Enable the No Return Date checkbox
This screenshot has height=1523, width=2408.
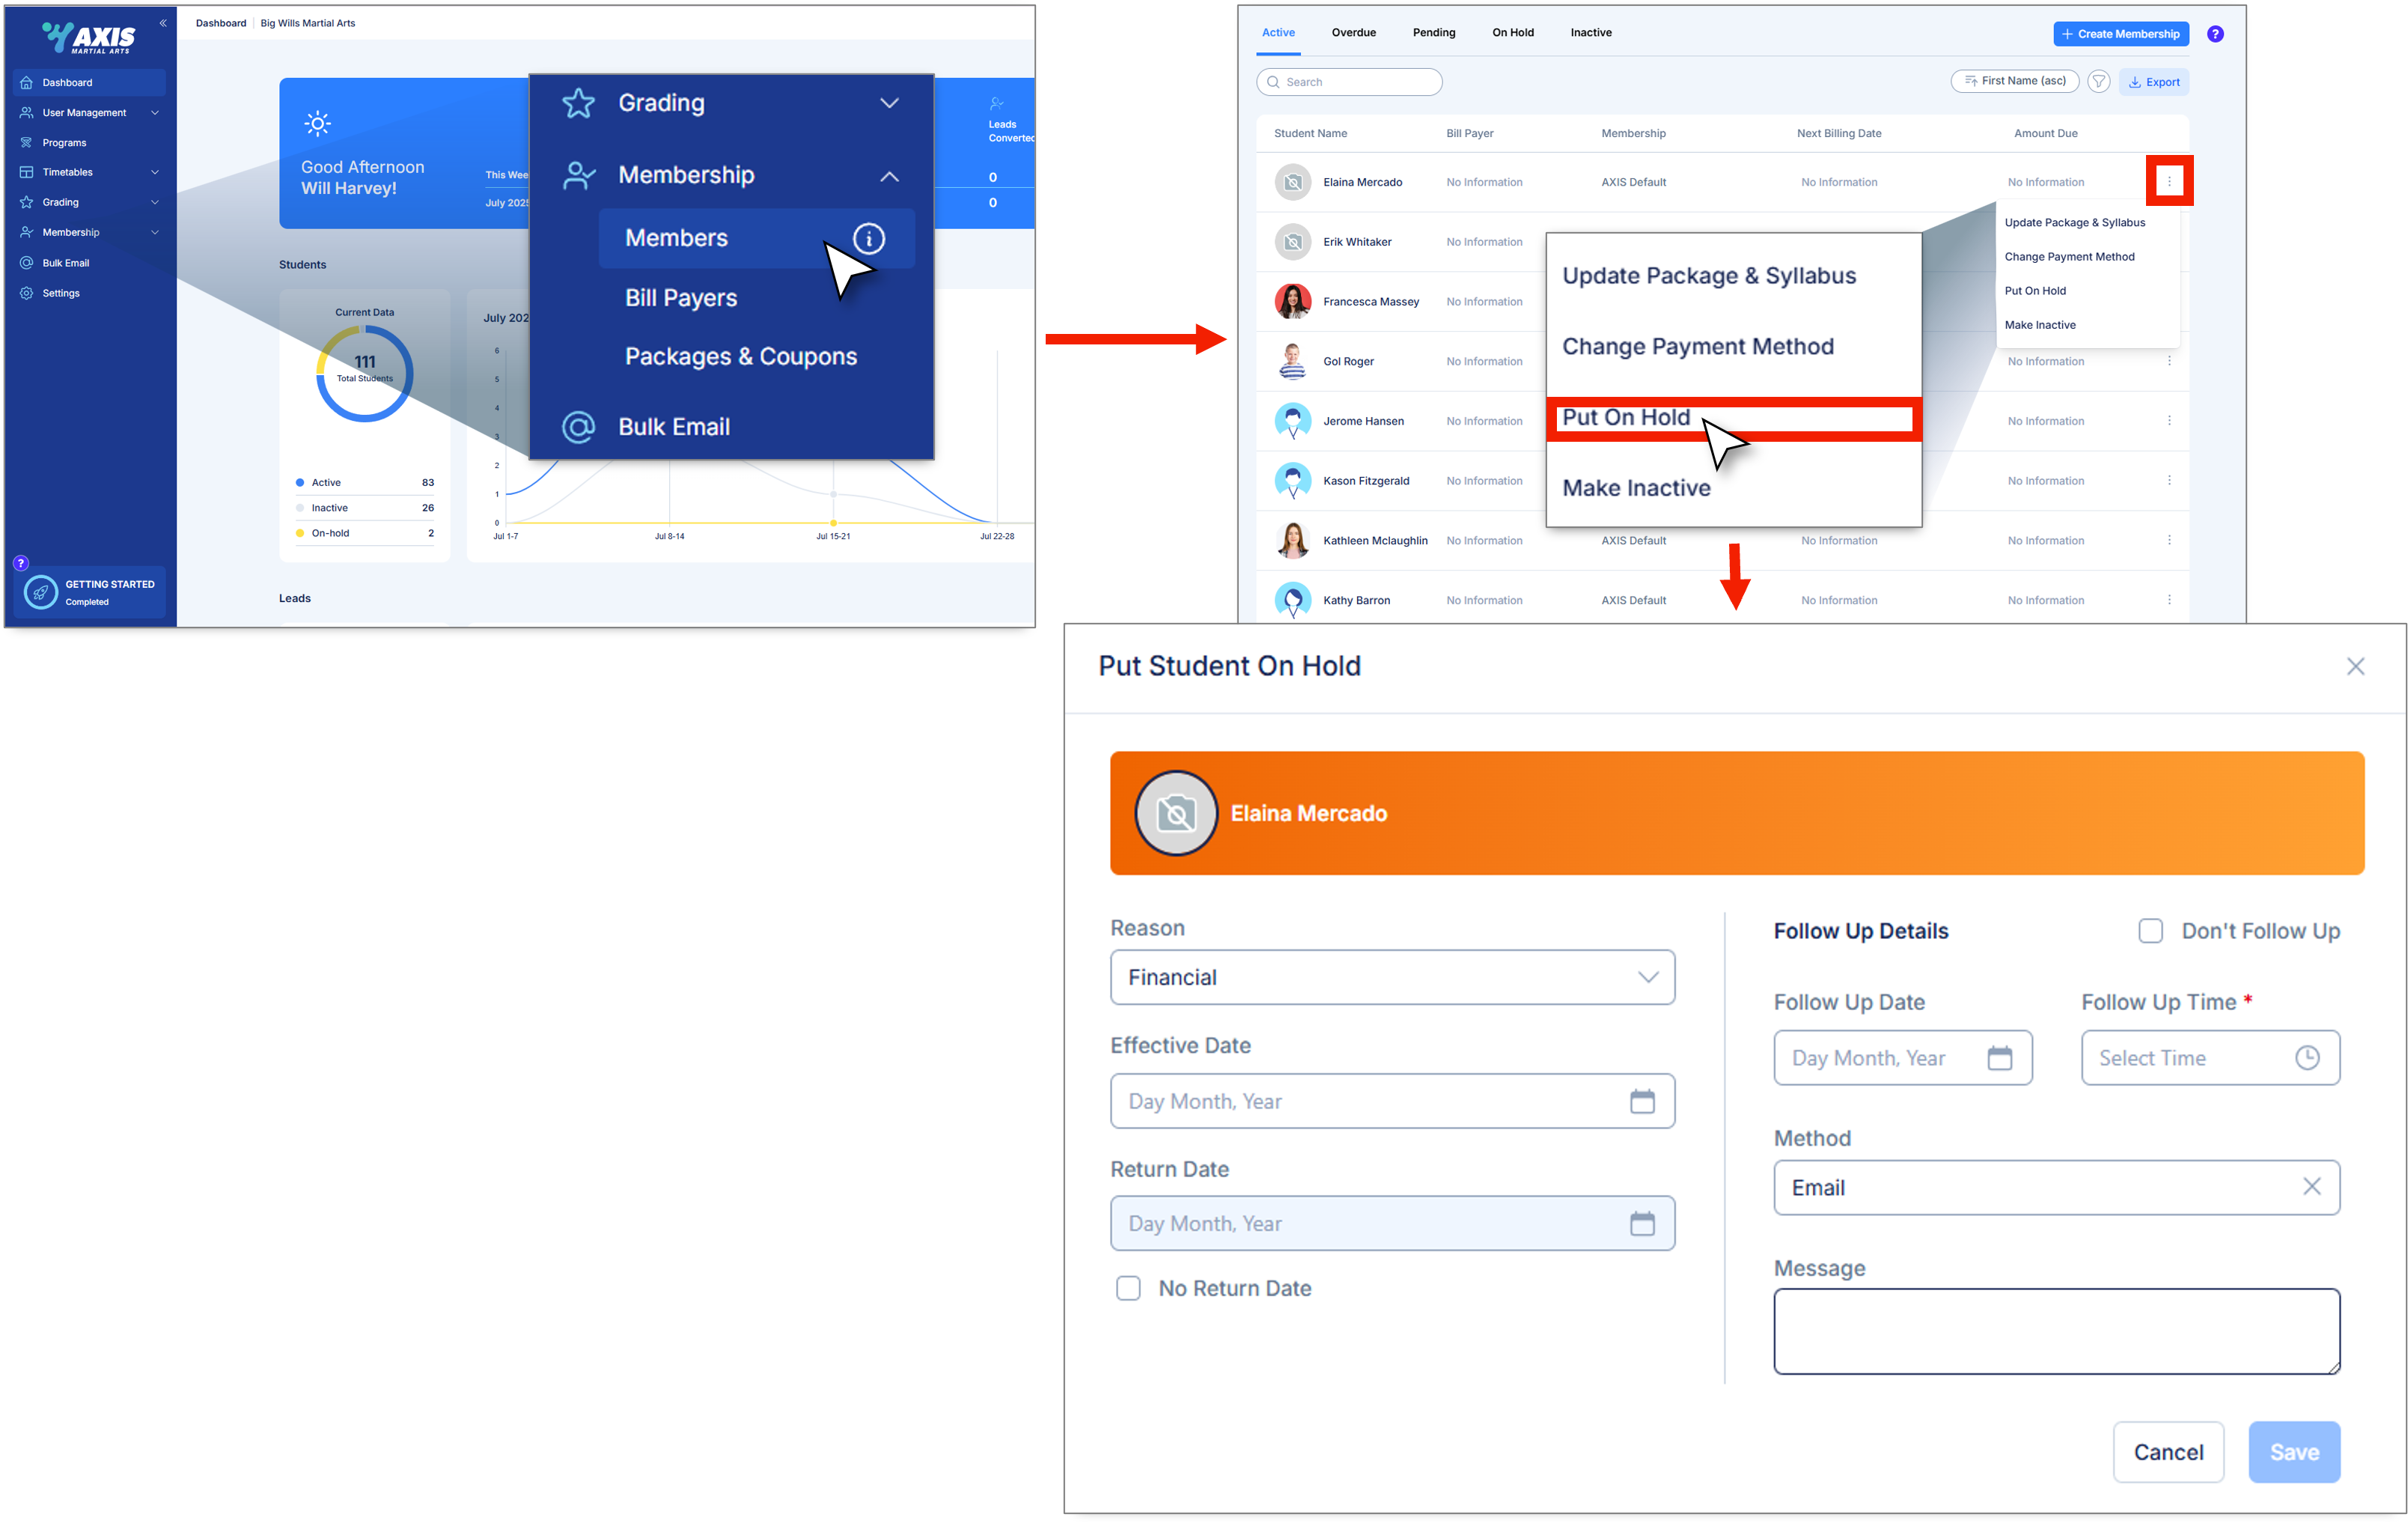click(1128, 1288)
